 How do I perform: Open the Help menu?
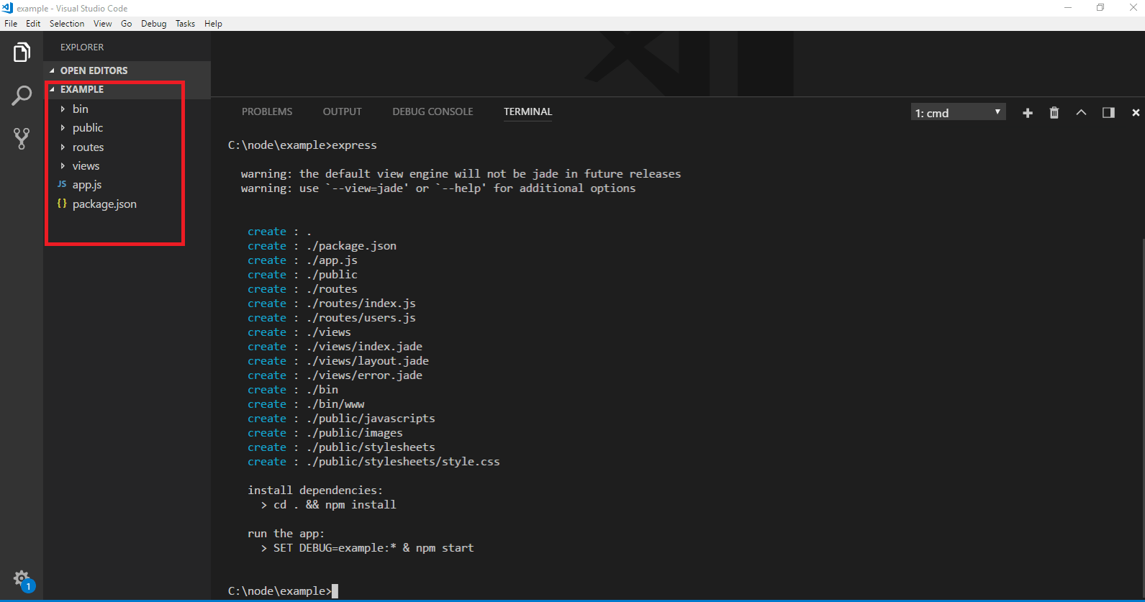coord(213,24)
